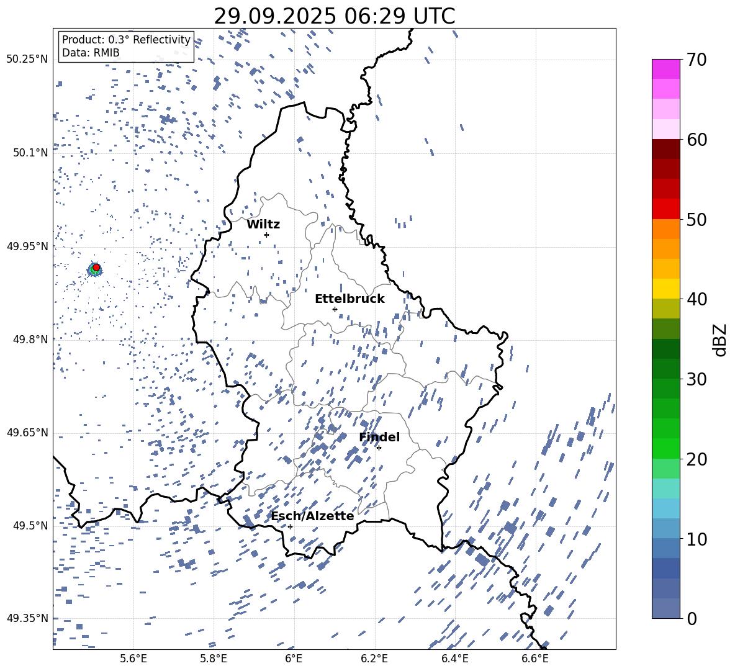Click the Ettelbruck city label

click(x=349, y=299)
